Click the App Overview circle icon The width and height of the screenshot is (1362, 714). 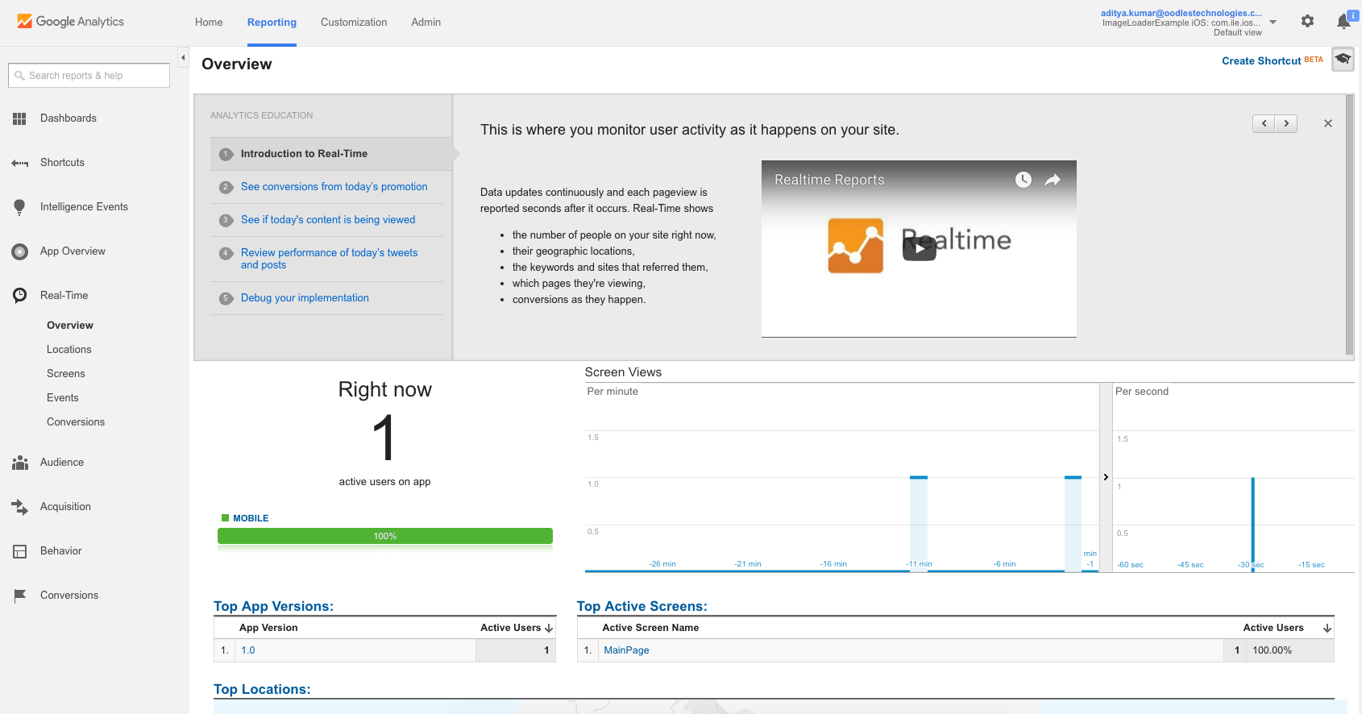coord(19,251)
